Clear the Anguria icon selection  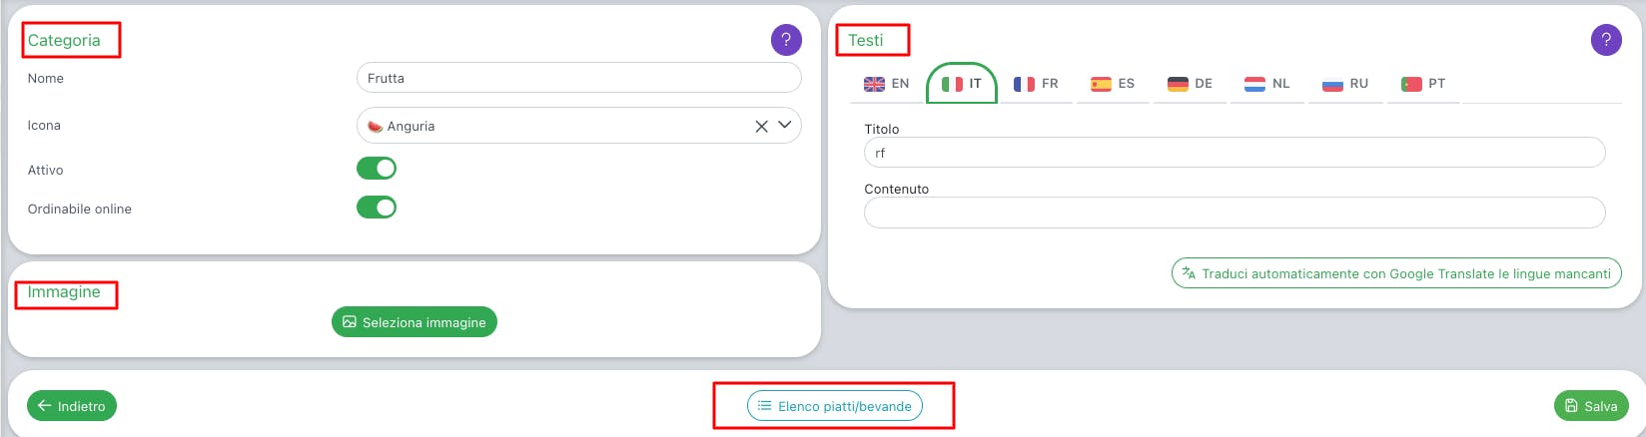[x=761, y=126]
